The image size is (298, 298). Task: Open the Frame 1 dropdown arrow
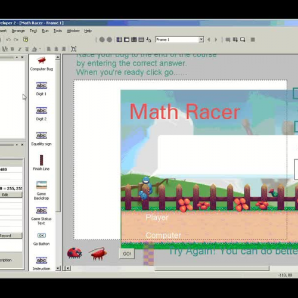tap(201, 39)
